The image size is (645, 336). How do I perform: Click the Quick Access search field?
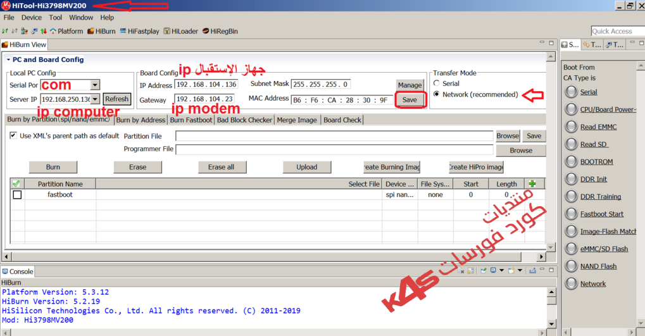pyautogui.click(x=618, y=31)
